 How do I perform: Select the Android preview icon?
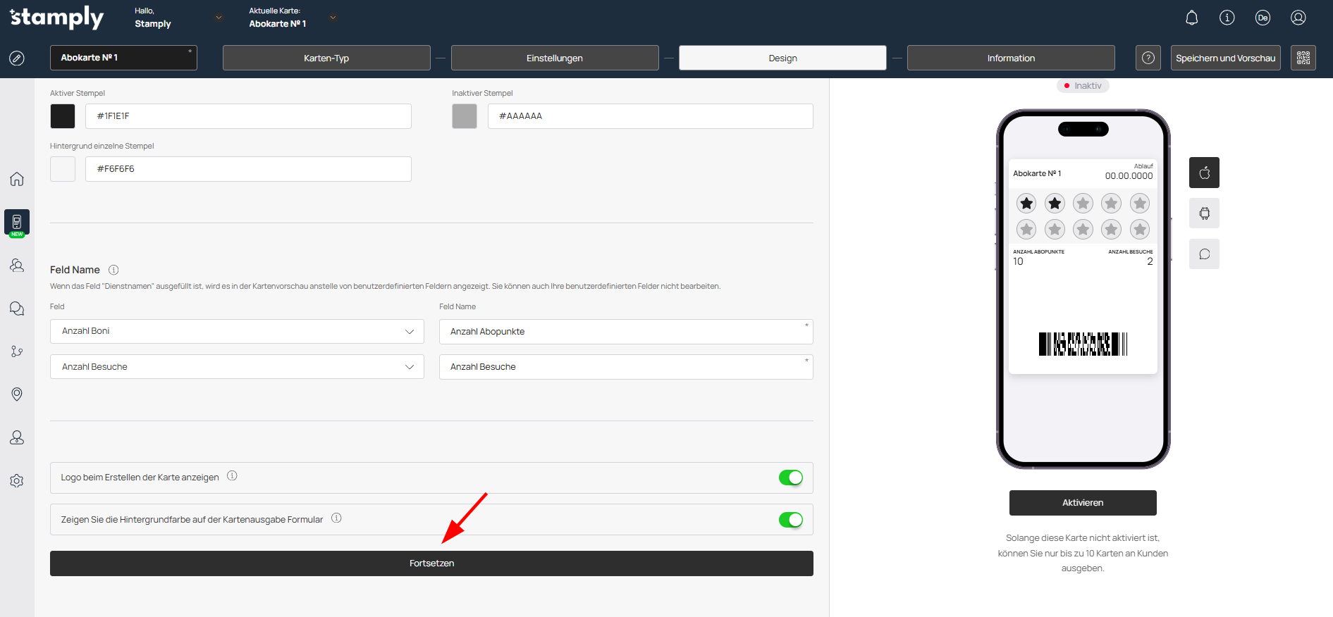click(1204, 213)
